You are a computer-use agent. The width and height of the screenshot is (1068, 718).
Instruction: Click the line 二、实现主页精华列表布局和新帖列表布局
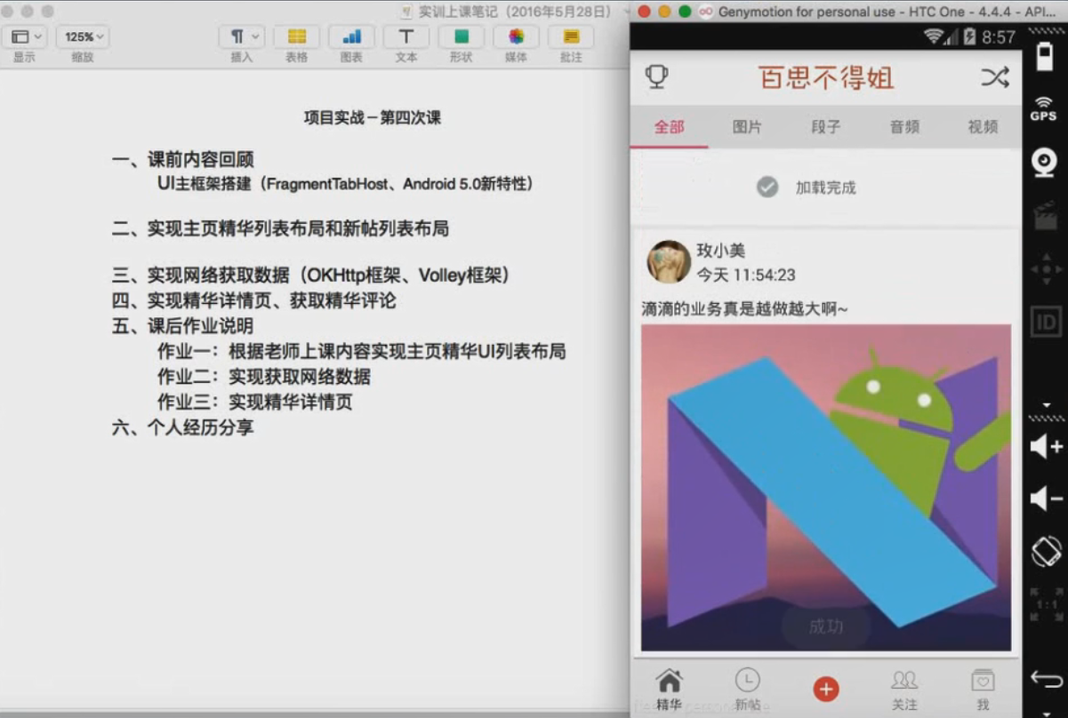click(280, 229)
